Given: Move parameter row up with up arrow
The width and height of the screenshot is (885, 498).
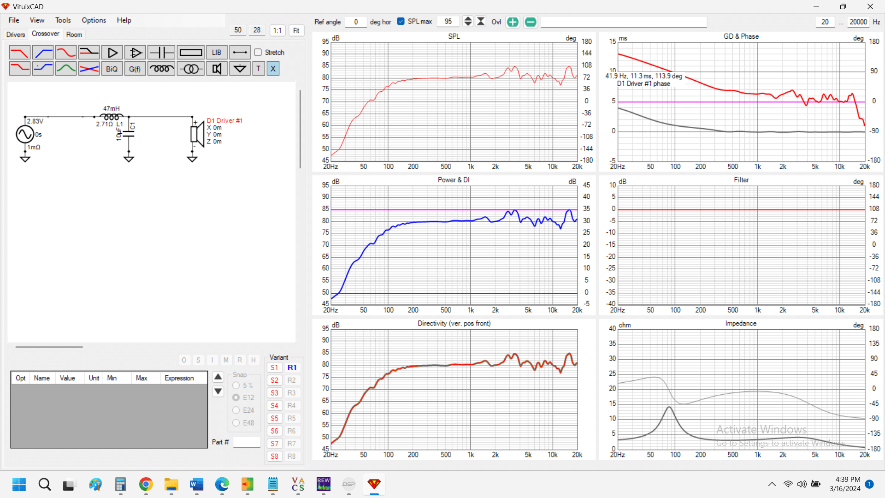Looking at the screenshot, I should pyautogui.click(x=218, y=377).
